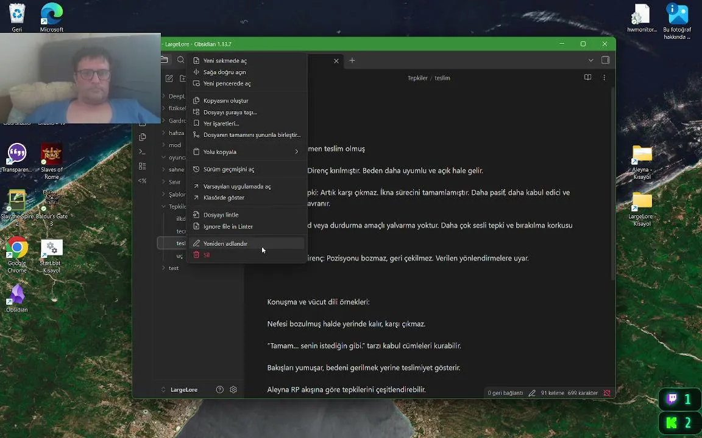Click the checklist ribbon icon

point(143,166)
